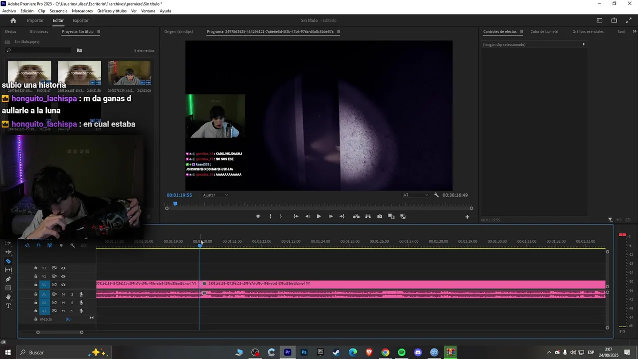The height and width of the screenshot is (359, 638).
Task: Go to Importar workspace
Action: pos(35,20)
